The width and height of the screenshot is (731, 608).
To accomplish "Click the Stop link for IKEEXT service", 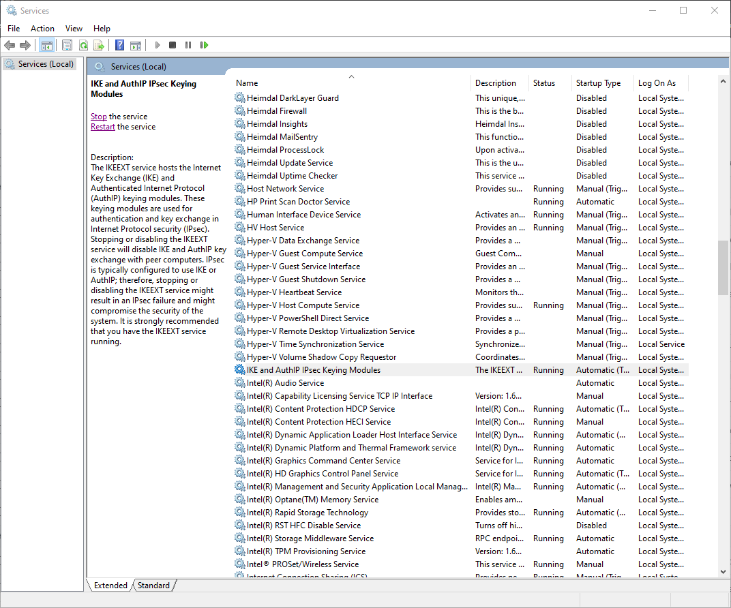I will point(98,116).
